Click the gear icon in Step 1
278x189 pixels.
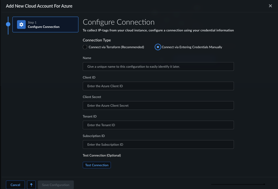coord(21,24)
